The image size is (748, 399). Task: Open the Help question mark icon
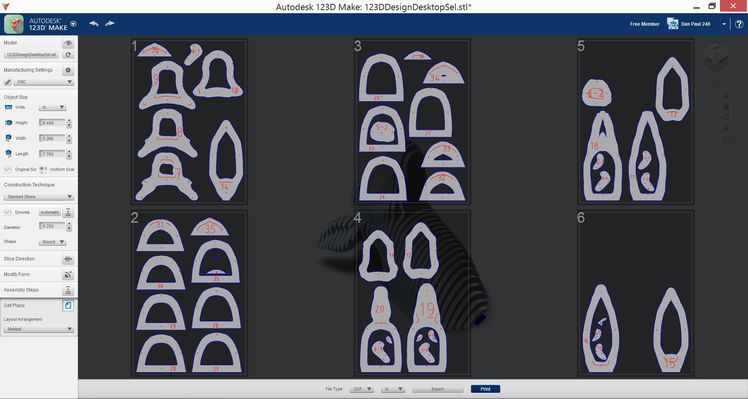tap(739, 24)
